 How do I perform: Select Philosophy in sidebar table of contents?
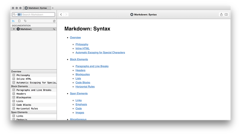click(33, 75)
